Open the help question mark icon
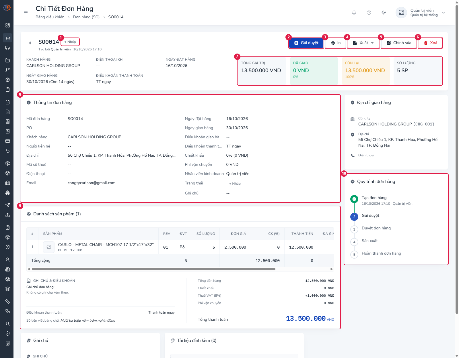 (369, 13)
